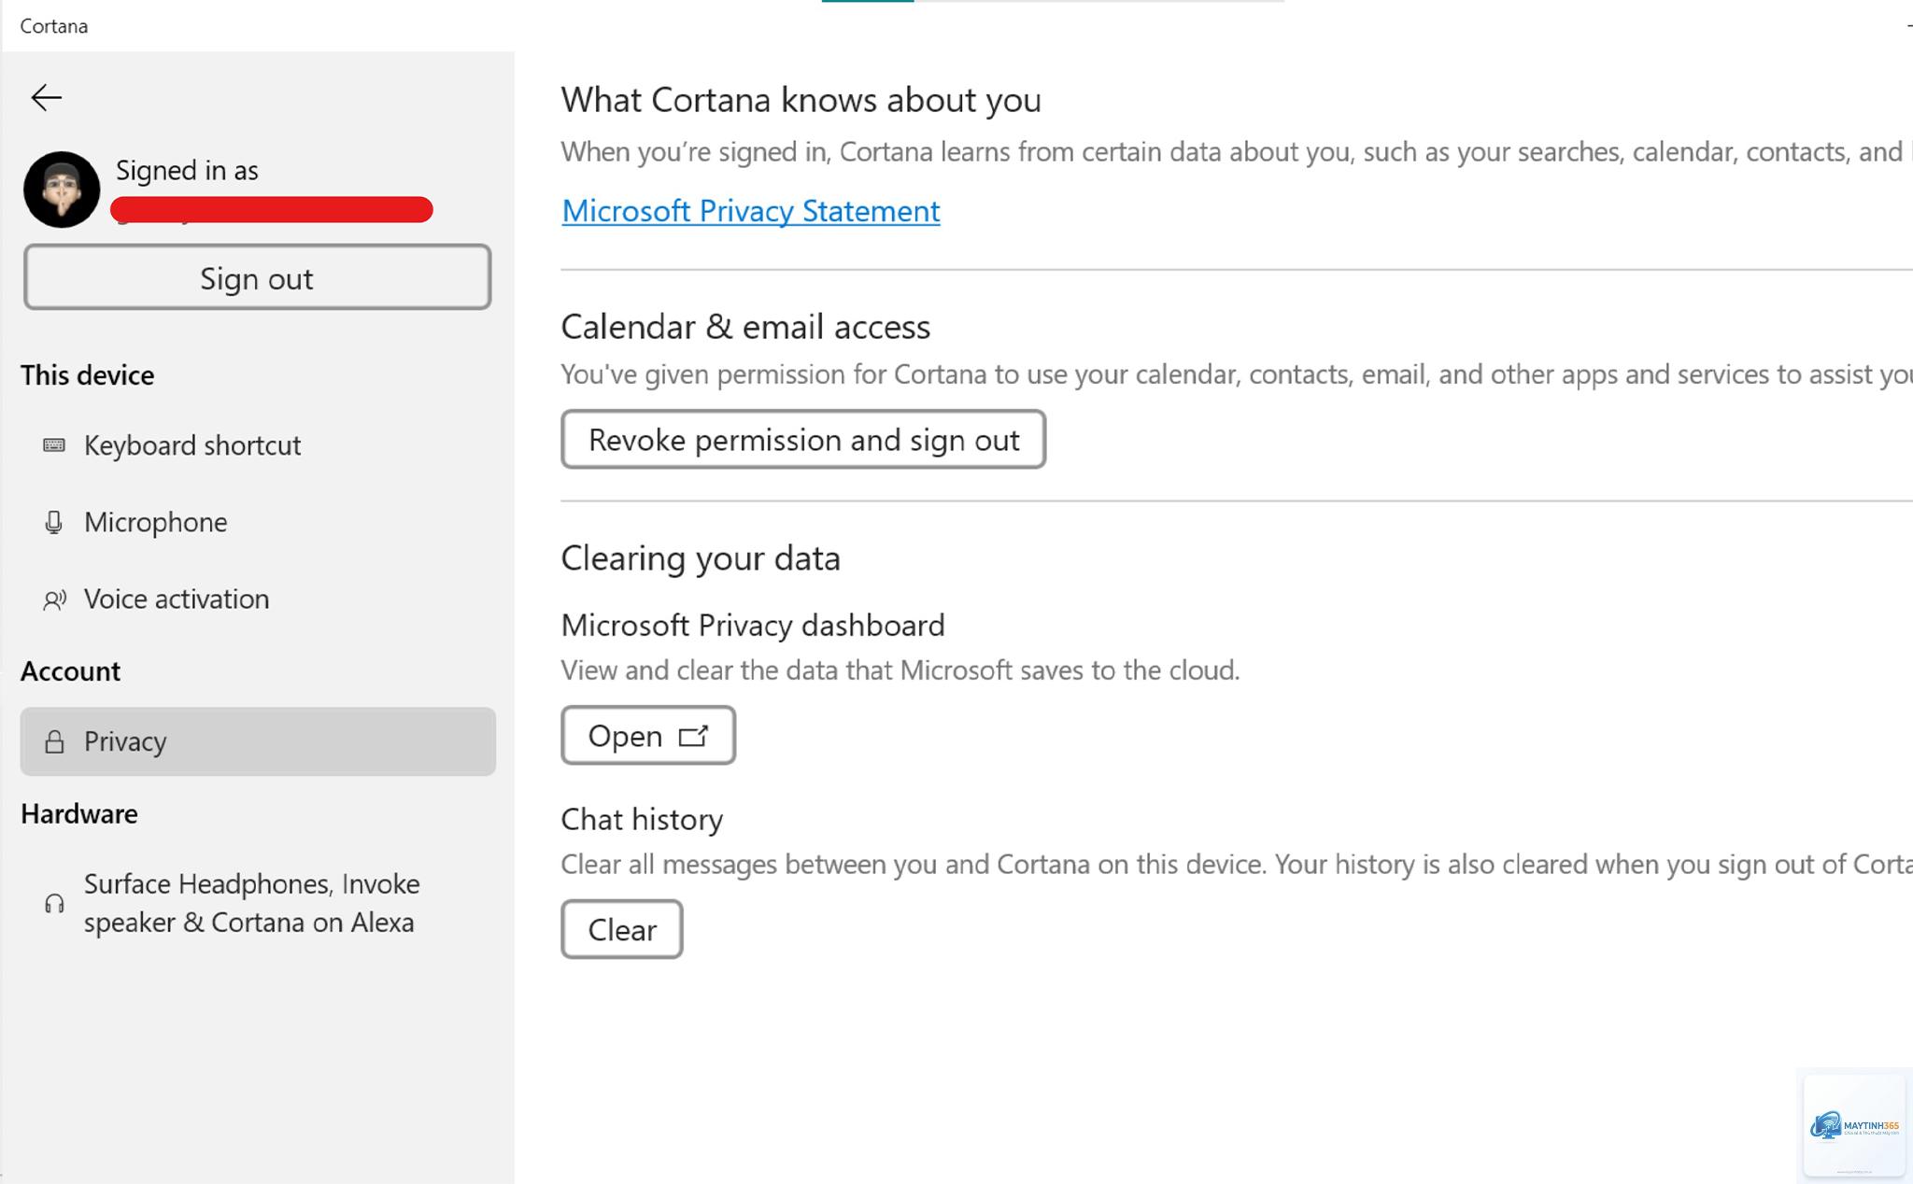The image size is (1913, 1184).
Task: Open Voice activation settings
Action: [x=258, y=599]
